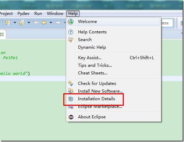Image resolution: width=184 pixels, height=142 pixels.
Task: Expand the Back history dropdown arrow
Action: (51, 23)
